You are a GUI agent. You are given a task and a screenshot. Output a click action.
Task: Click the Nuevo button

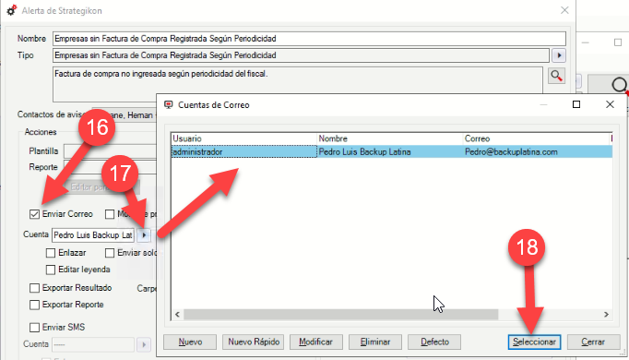pos(190,342)
